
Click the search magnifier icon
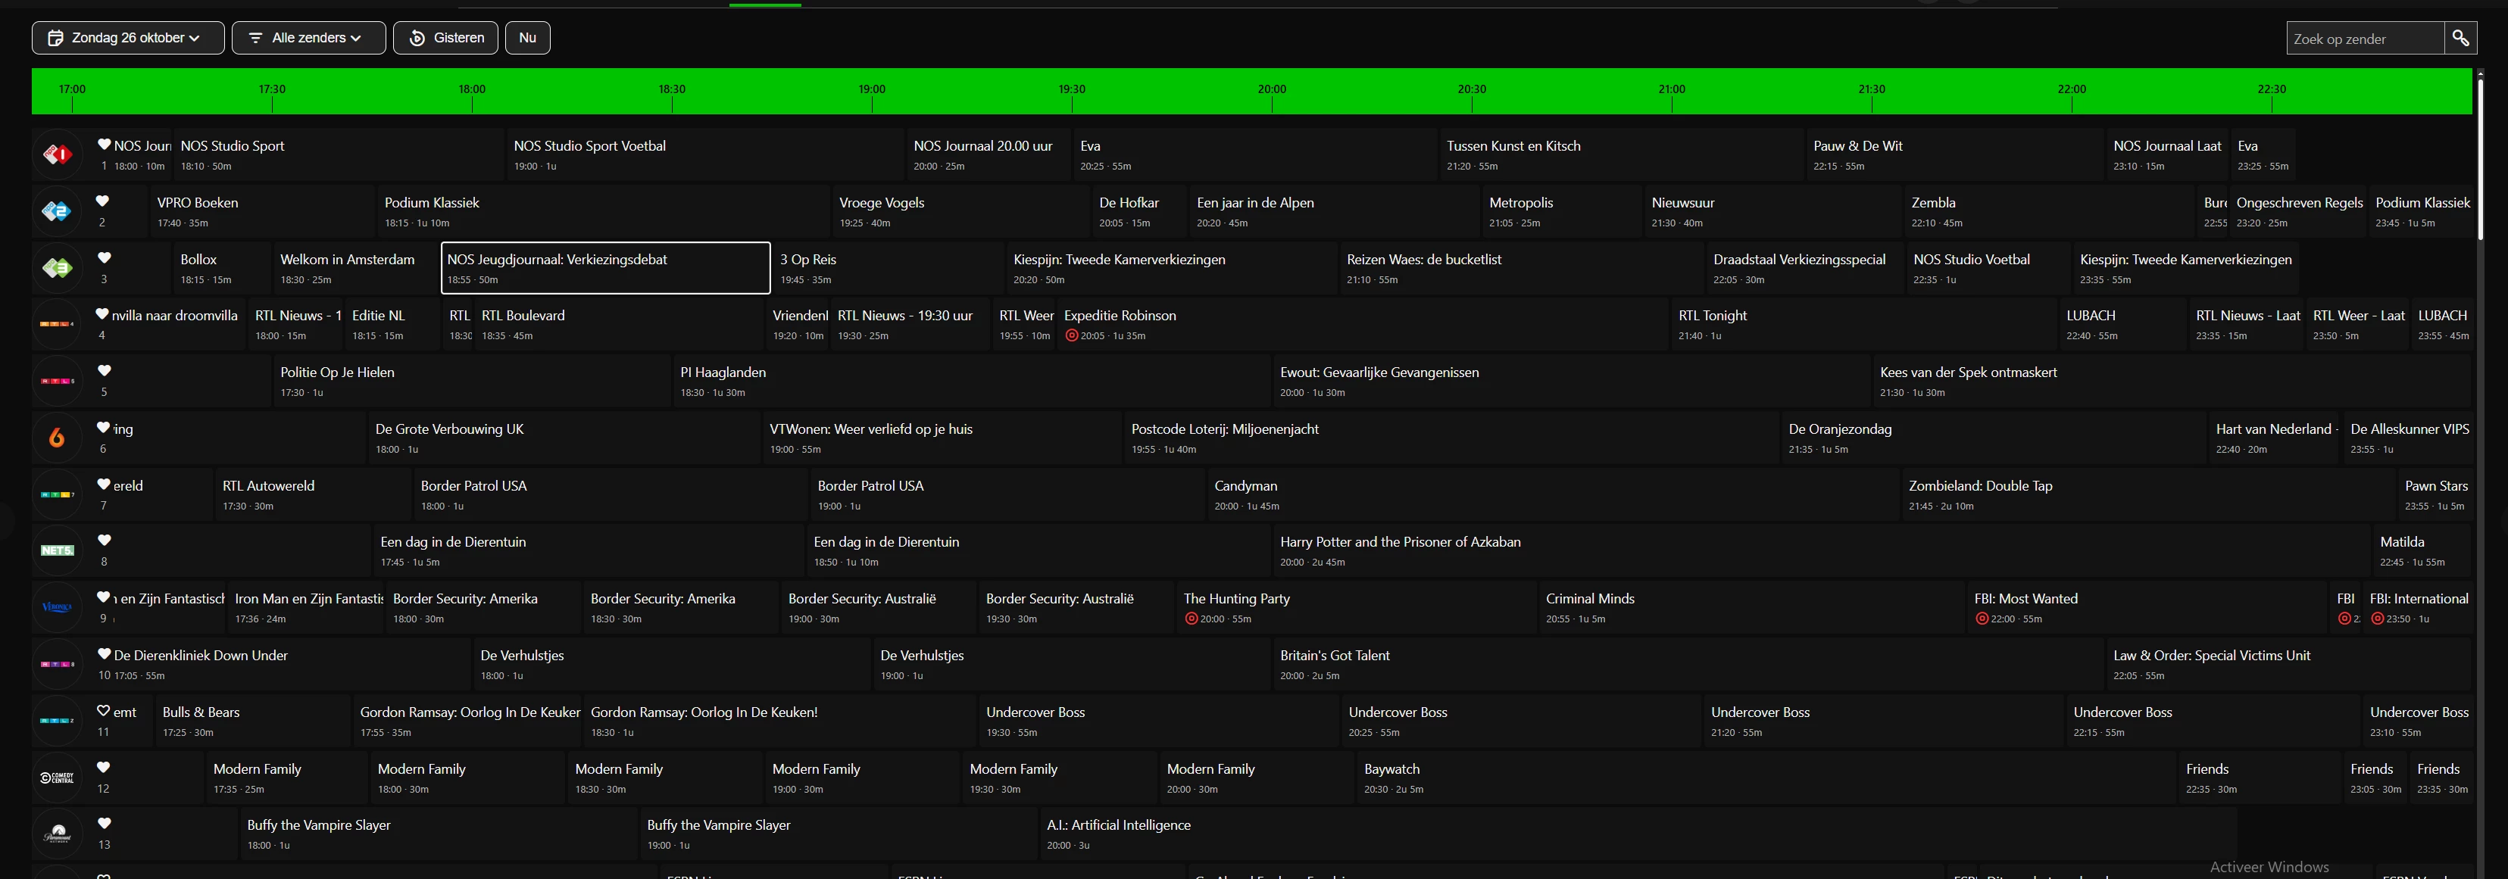point(2460,38)
